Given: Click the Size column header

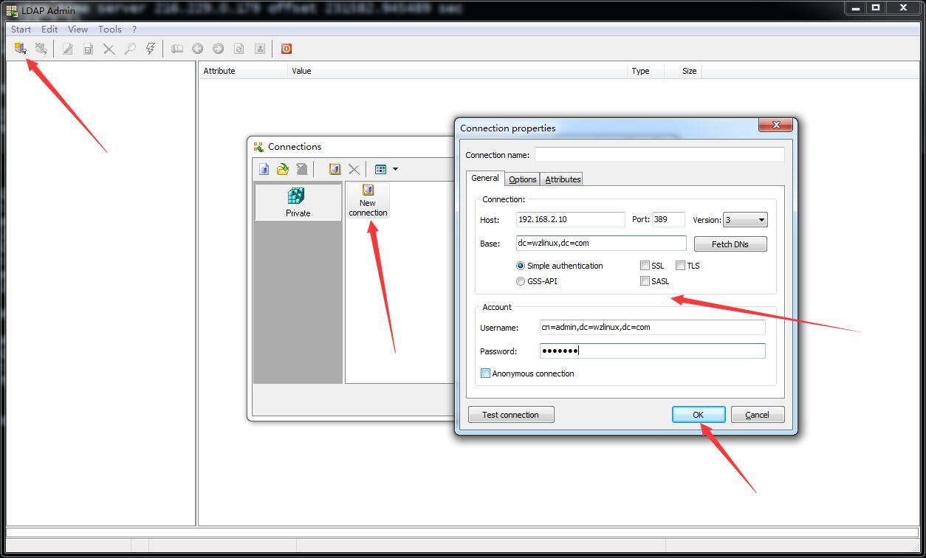Looking at the screenshot, I should 683,71.
